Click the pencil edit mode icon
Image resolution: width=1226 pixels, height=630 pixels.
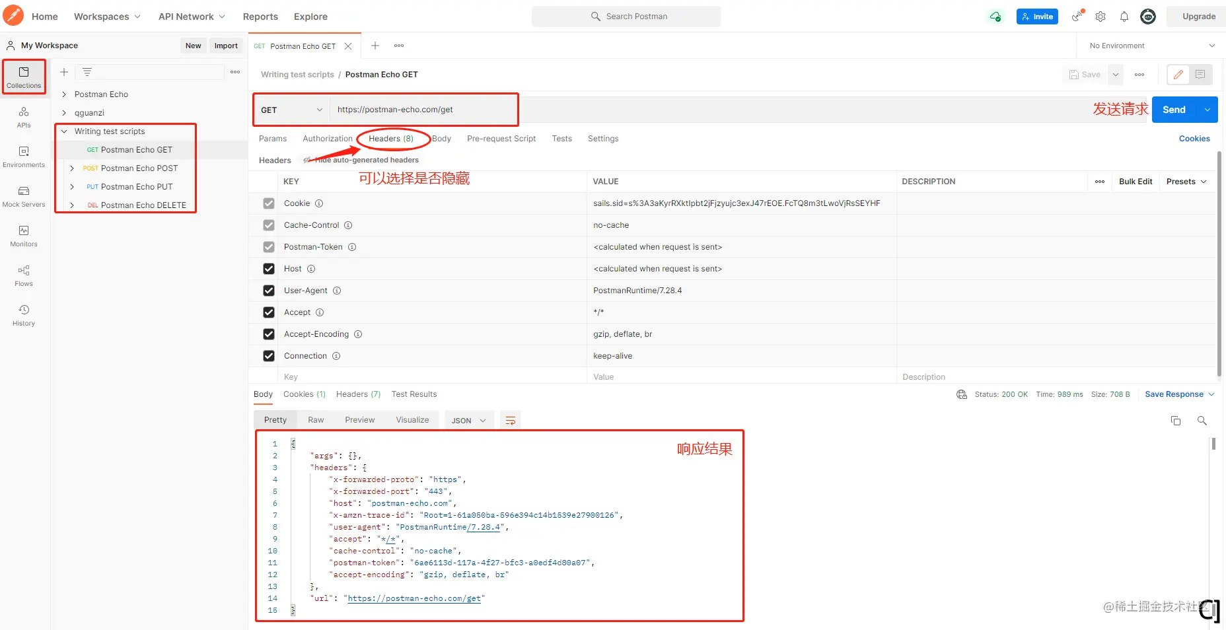click(1178, 75)
